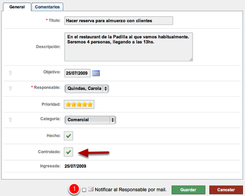Click the help icon beside Responsable
Viewport: 245px width, 196px height.
[10, 88]
